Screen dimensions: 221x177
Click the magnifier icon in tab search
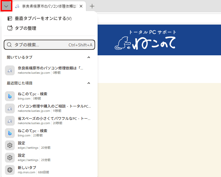pyautogui.click(x=9, y=45)
